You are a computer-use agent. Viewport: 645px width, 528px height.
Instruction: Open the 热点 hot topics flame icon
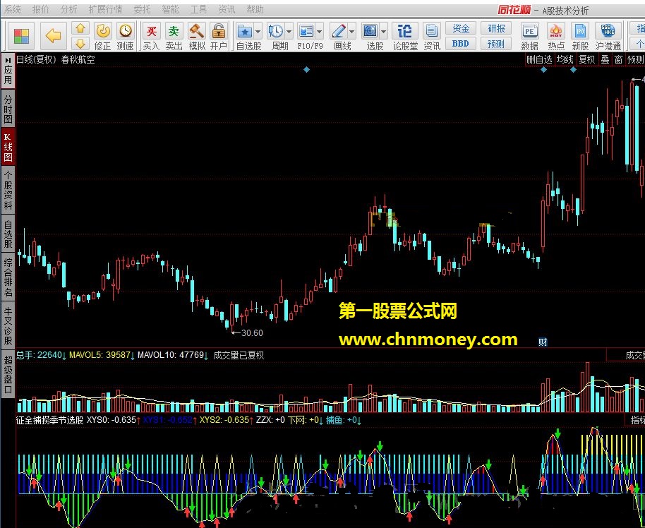coord(556,36)
